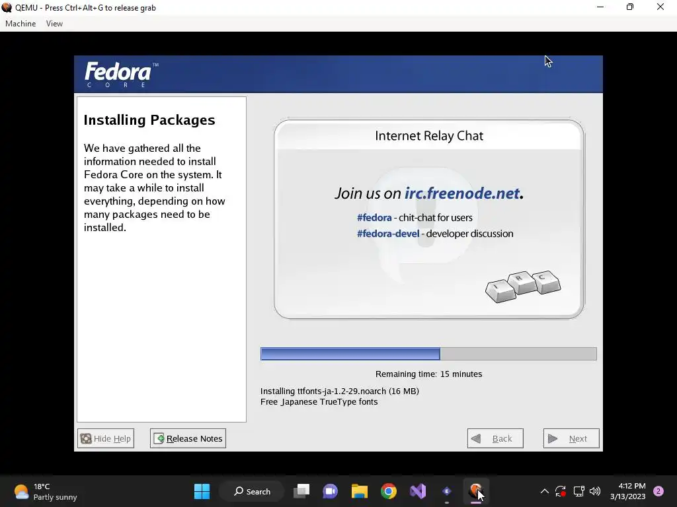Click the sync status tray icon
Screen dimensions: 677x507
pyautogui.click(x=561, y=491)
